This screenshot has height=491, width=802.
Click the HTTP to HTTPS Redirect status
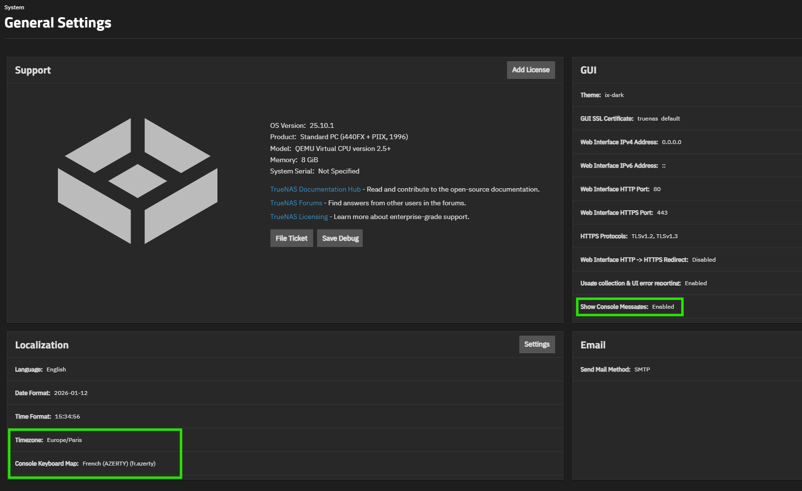703,260
